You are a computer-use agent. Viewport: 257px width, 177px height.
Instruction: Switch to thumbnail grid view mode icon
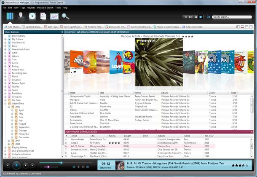[196, 17]
